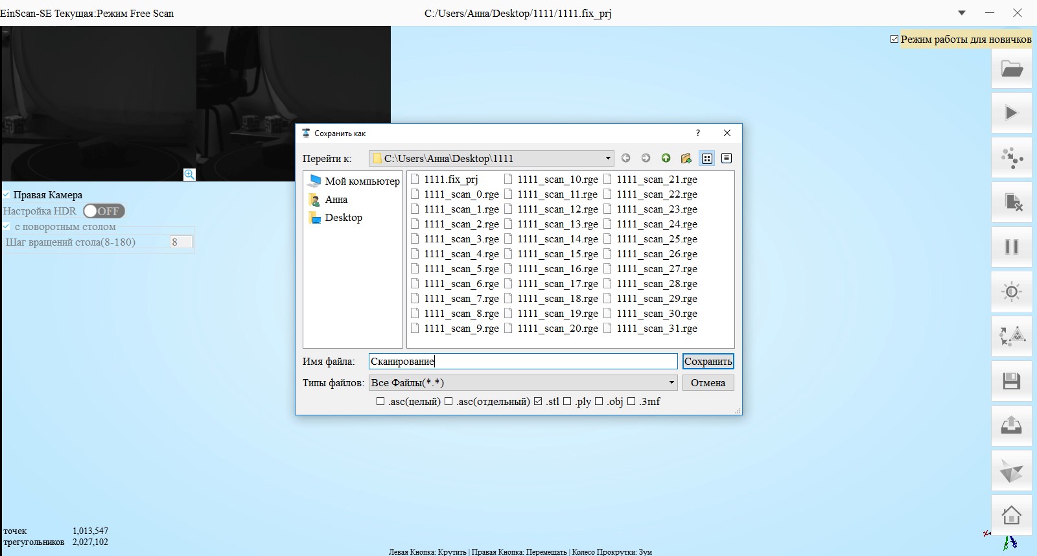Expand the path dropdown C:\Users\Анна\Desktop\1111
The width and height of the screenshot is (1037, 556).
click(607, 158)
